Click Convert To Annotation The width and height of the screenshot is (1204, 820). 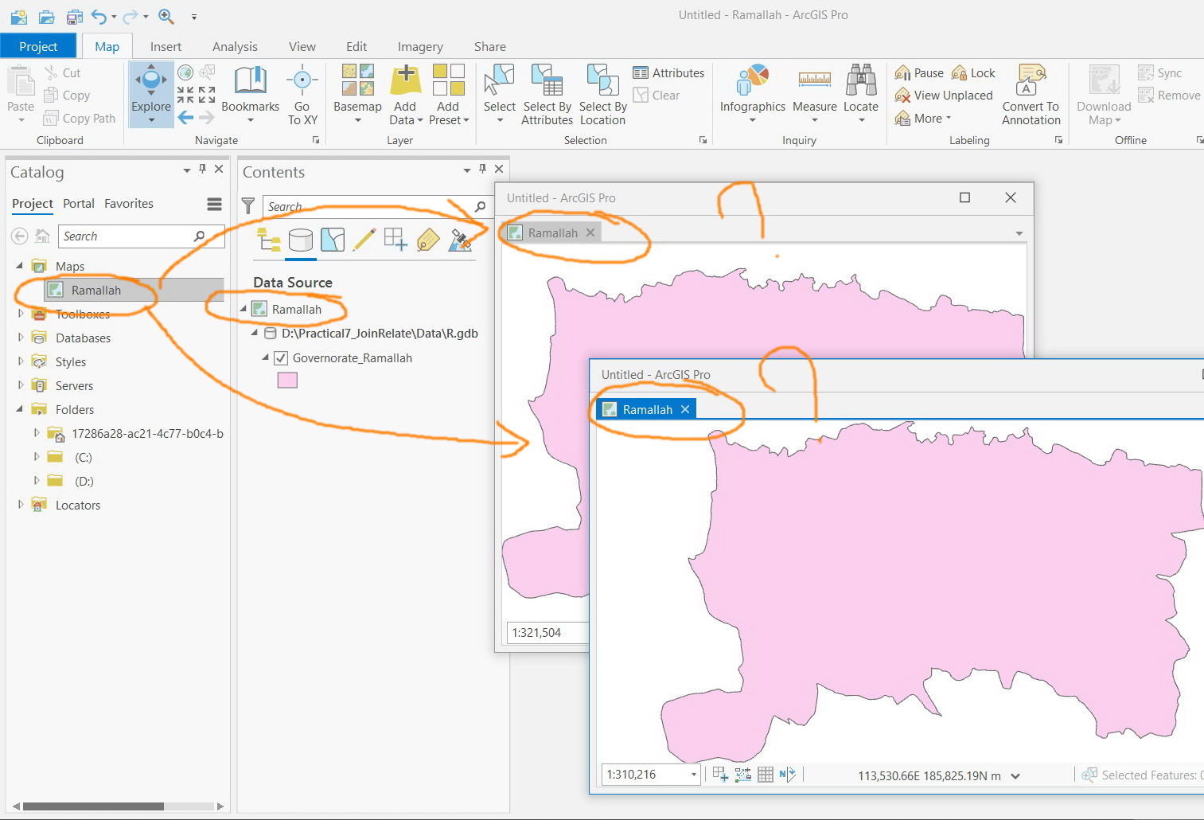[1031, 95]
